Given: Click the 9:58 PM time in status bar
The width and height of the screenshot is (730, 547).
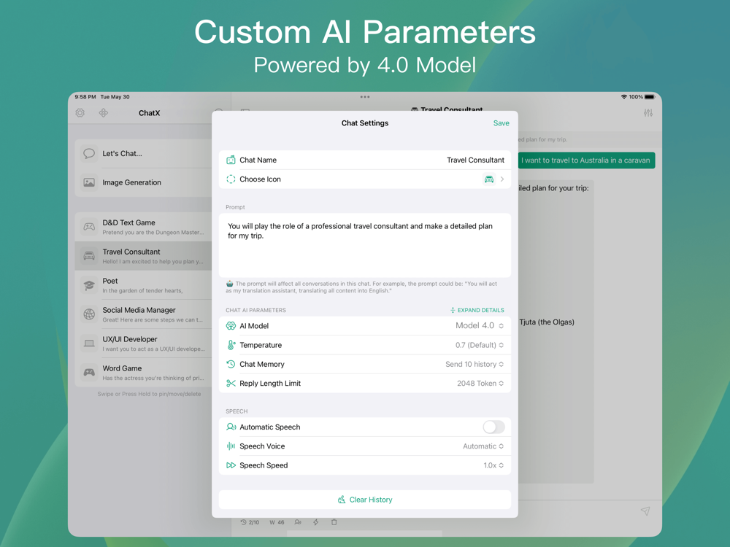Looking at the screenshot, I should click(x=85, y=97).
